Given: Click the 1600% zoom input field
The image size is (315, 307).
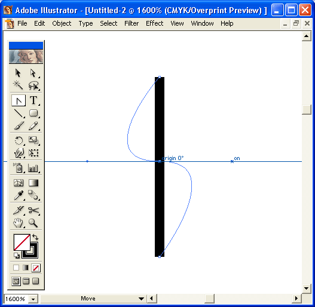Looking at the screenshot, I should click(x=16, y=299).
